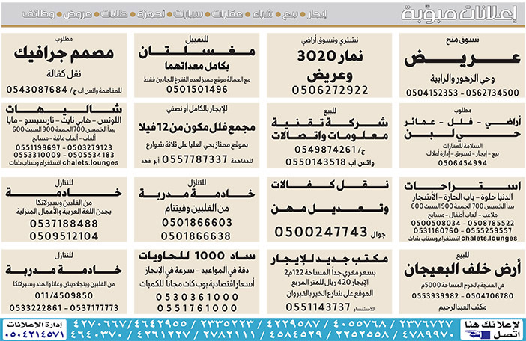Screen dimensions: 526x341
Task: Click "خادمة مدربة" من الفلبين وفيتنام headline
Action: click(197, 194)
